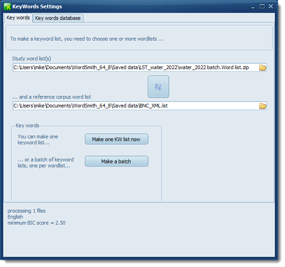Open folder browser for reference corpus list
This screenshot has height=267, width=285.
click(x=262, y=106)
